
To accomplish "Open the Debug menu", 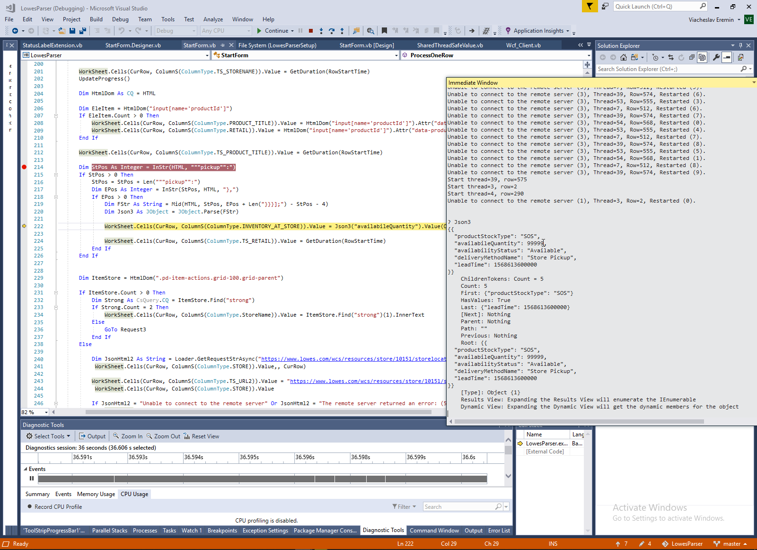I will pos(120,19).
